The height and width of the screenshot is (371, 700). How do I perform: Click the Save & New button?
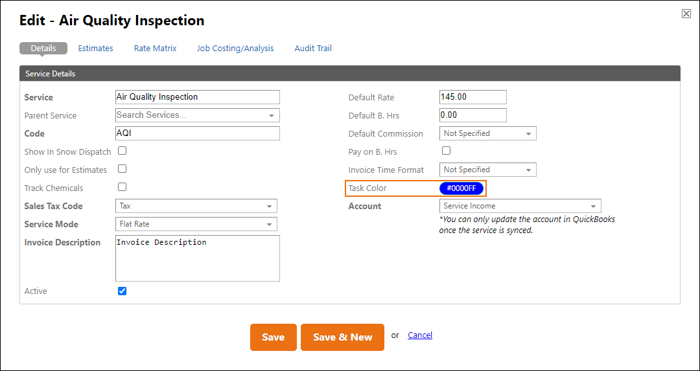click(x=342, y=337)
